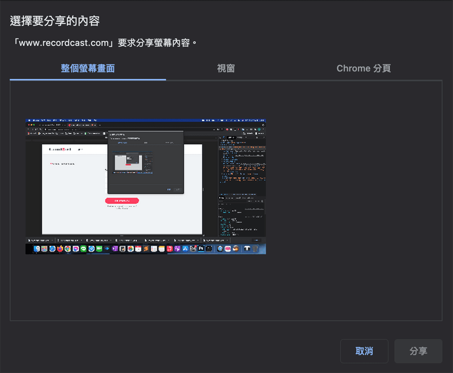The height and width of the screenshot is (373, 453).
Task: Switch to the Chrome 分頁 tab
Action: 363,68
